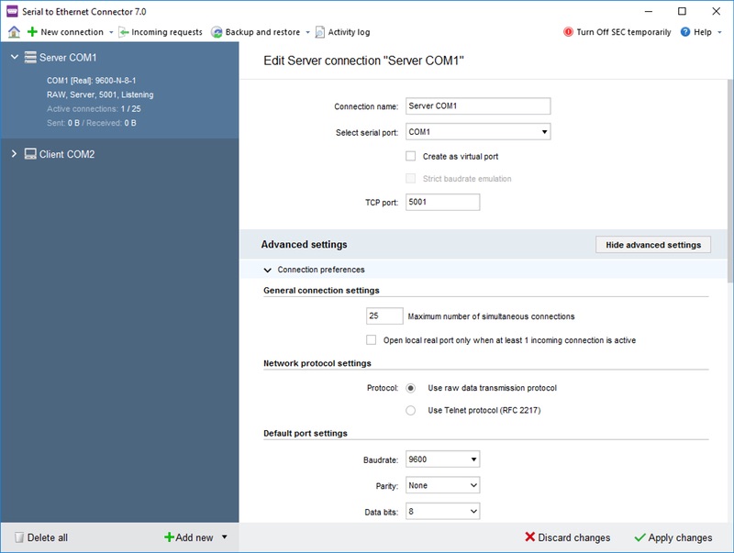Click the vertical scrollbar of settings panel
Image resolution: width=734 pixels, height=553 pixels.
729,181
